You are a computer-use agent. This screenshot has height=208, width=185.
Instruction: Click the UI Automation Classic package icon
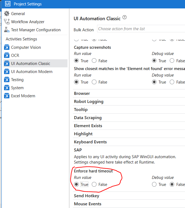click(x=7, y=63)
